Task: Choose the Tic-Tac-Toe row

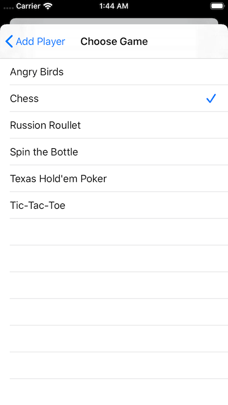Action: (x=114, y=205)
